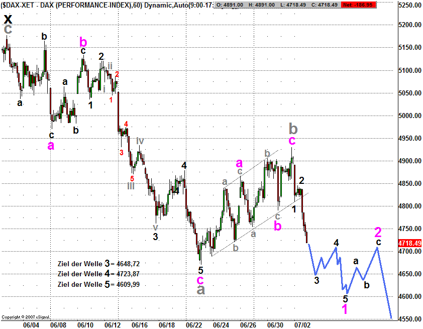Screen dimensions: 423x329
Task: Select the large black X wave label
Action: tap(8, 19)
